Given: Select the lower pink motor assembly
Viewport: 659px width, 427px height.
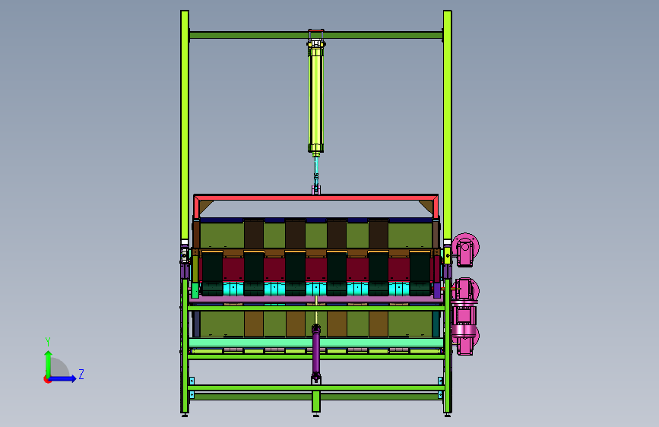Looking at the screenshot, I should pos(465,316).
